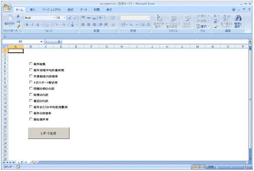
Task: Click the レポート生成 button
Action: (49, 133)
